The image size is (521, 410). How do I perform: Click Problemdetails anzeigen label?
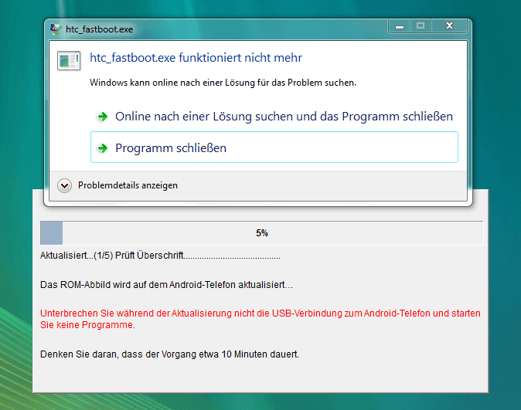pyautogui.click(x=128, y=185)
